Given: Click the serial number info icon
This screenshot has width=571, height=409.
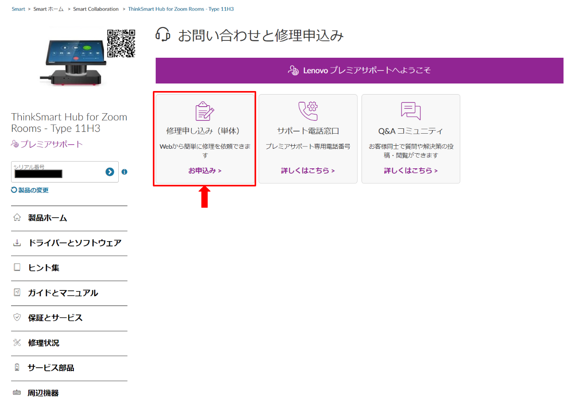Looking at the screenshot, I should [125, 172].
